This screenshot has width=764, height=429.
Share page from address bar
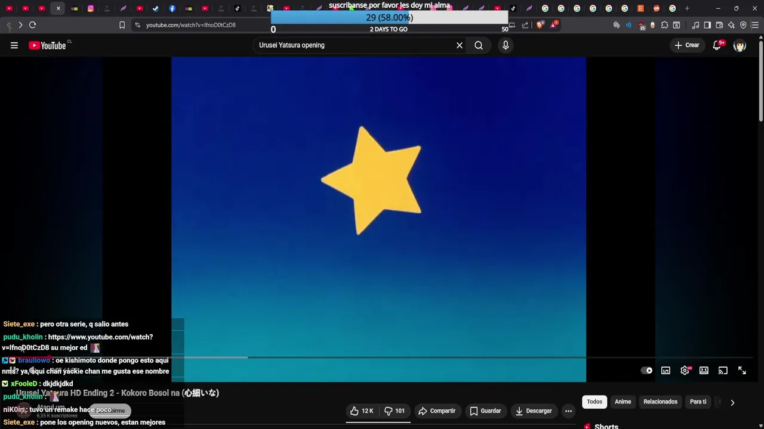click(525, 25)
